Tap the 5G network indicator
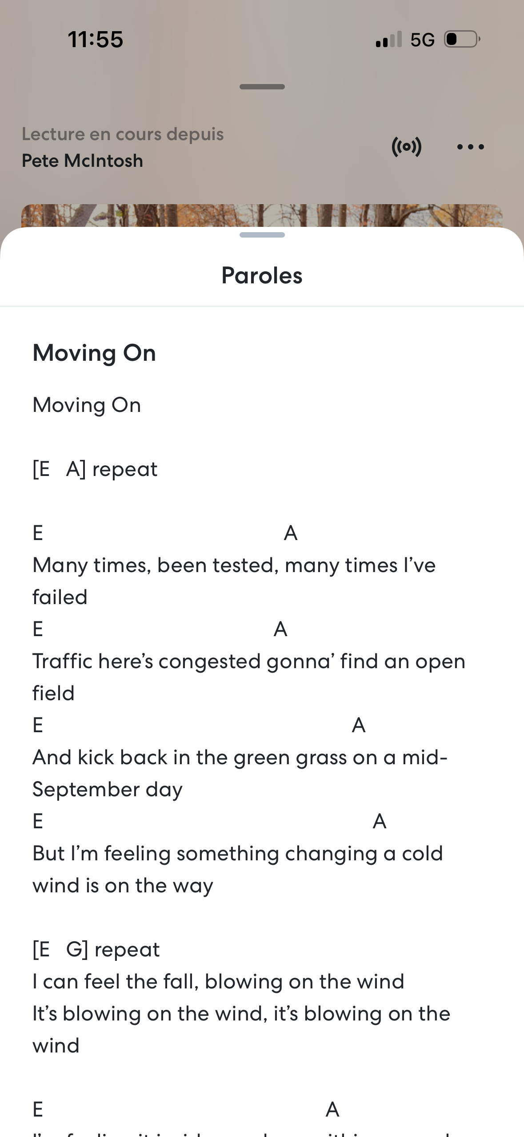Image resolution: width=524 pixels, height=1137 pixels. (x=423, y=39)
